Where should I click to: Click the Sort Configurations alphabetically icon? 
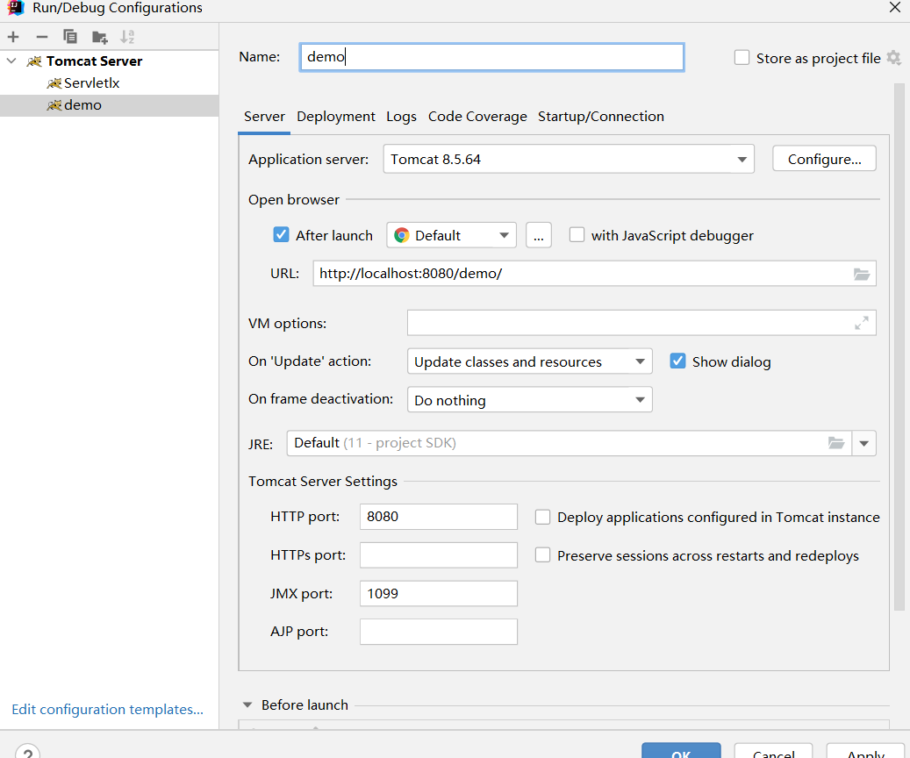(127, 37)
